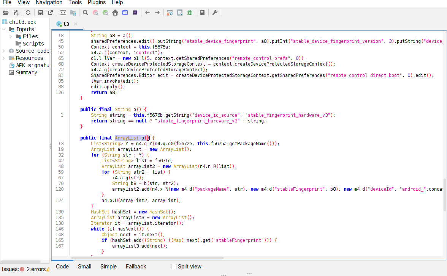Click the Add files toolbar icon
The image size is (447, 276).
tap(16, 13)
